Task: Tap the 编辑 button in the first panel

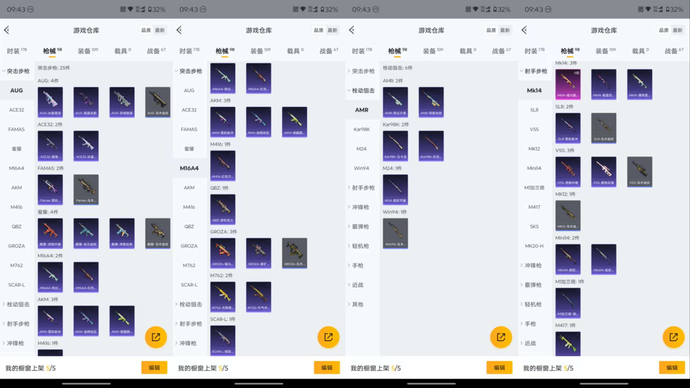Action: [x=154, y=367]
